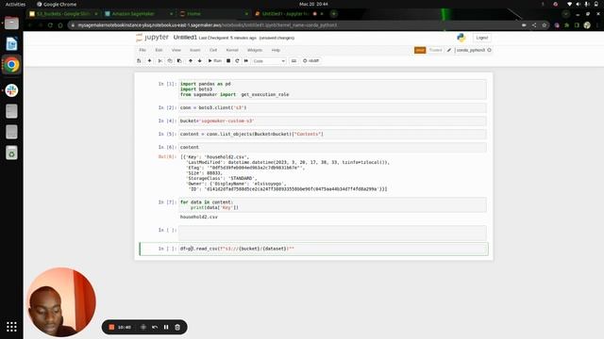Click the conda_python3 kernel name
Image resolution: width=604 pixels, height=339 pixels.
click(470, 50)
